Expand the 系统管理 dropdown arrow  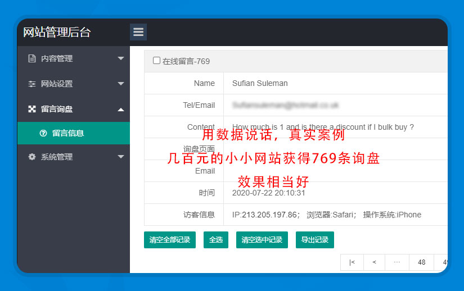tap(121, 156)
